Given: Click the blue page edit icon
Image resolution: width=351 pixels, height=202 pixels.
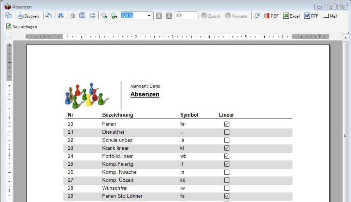Looking at the screenshot, I should point(257,16).
